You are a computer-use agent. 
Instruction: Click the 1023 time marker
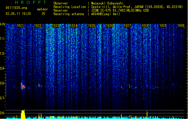(x=56, y=26)
